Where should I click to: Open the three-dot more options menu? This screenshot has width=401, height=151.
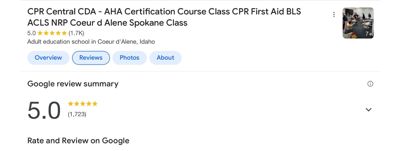[334, 14]
